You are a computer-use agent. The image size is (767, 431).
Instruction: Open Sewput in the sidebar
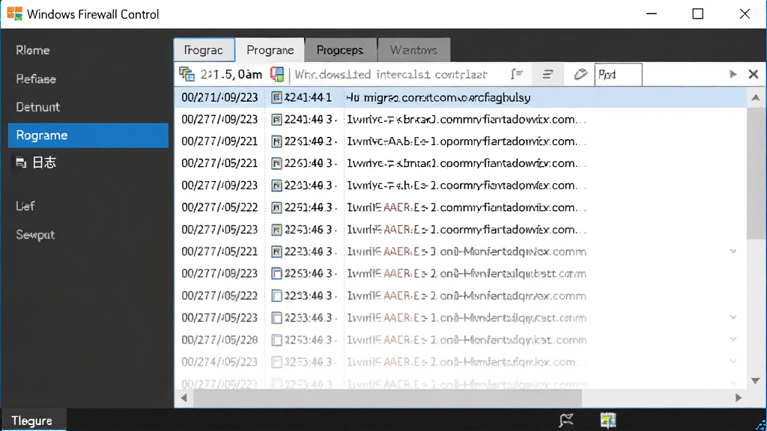pyautogui.click(x=35, y=234)
